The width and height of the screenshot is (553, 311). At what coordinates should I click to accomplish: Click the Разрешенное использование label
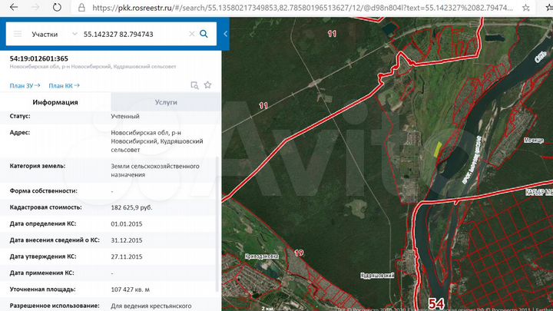(55, 306)
